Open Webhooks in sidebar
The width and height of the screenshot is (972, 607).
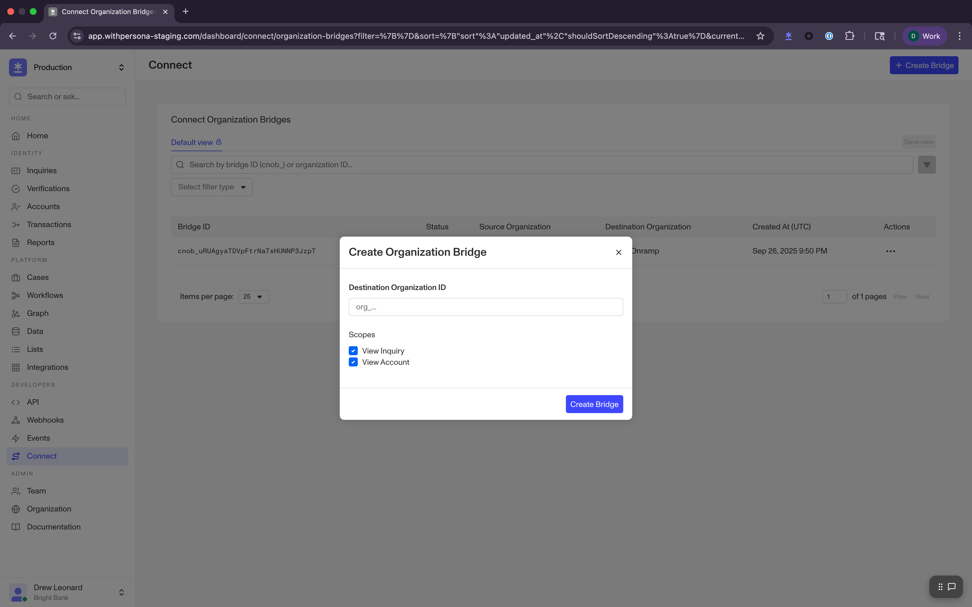pyautogui.click(x=45, y=420)
